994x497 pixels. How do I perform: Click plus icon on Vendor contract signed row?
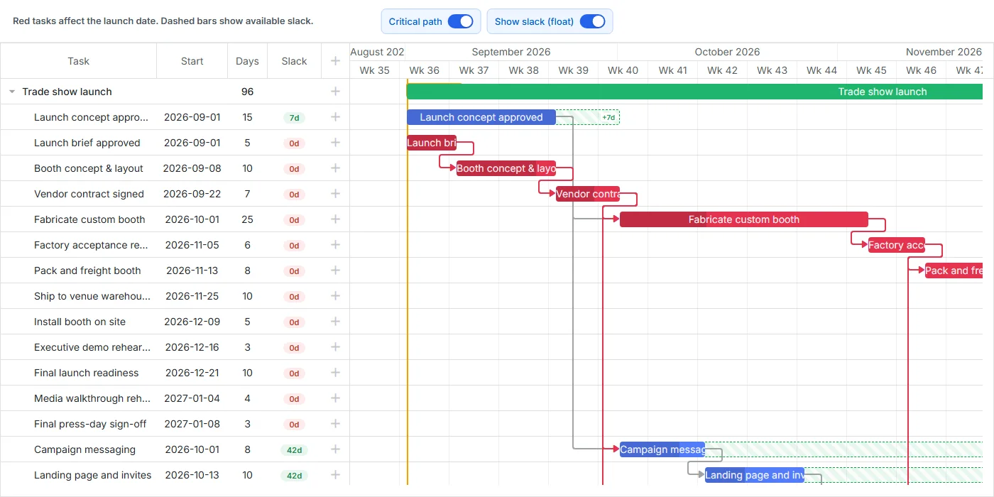point(335,194)
